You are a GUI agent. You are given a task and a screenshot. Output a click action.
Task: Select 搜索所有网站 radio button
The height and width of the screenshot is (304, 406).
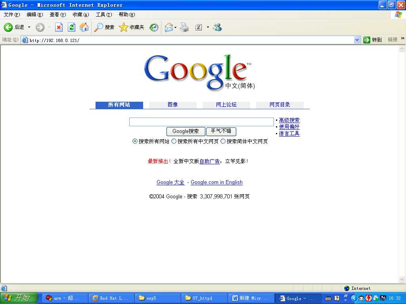coord(135,141)
